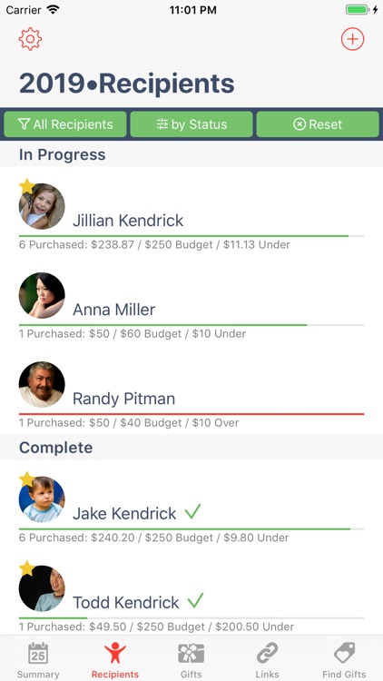383x681 pixels.
Task: Tap Todd Kendrick's green completion checkmark
Action: tap(195, 601)
